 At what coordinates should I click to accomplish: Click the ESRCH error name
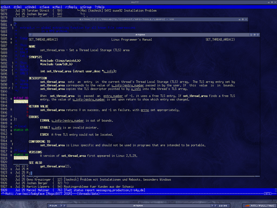point(44,135)
